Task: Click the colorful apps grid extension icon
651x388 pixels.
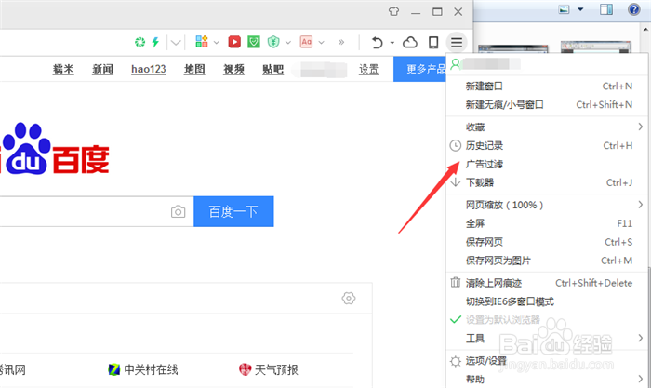Action: (202, 42)
